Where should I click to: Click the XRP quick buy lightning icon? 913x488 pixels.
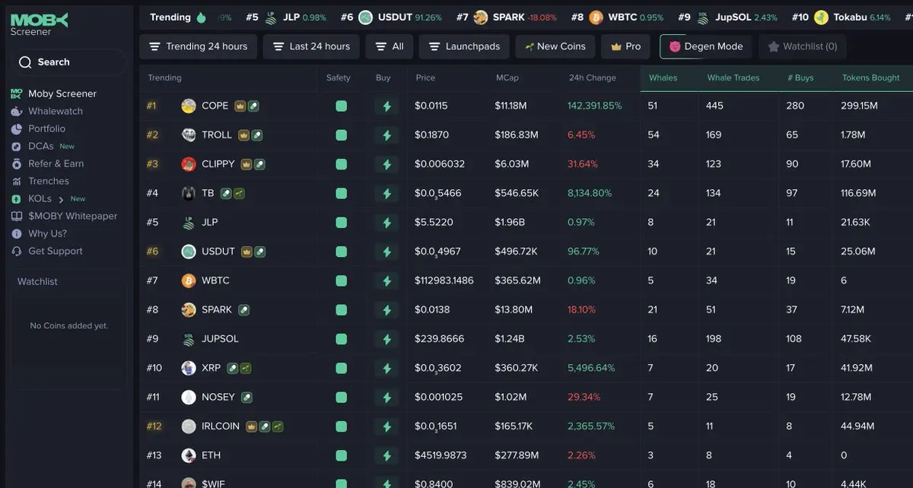(387, 369)
